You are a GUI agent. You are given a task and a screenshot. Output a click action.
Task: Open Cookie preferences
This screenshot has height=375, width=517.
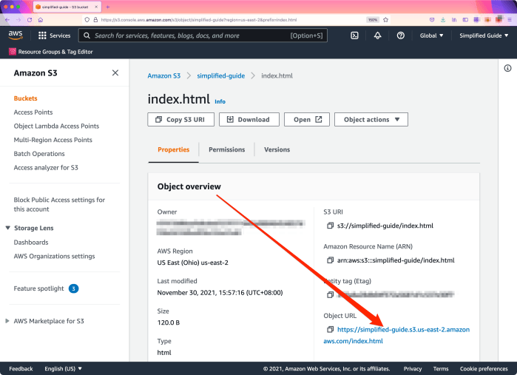tap(484, 369)
